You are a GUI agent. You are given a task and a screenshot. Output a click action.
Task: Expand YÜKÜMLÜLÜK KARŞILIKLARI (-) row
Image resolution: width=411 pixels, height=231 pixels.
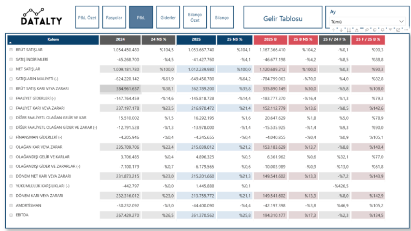11,186
